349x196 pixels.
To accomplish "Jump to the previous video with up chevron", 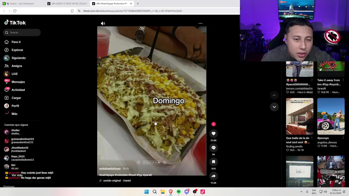I will [274, 95].
